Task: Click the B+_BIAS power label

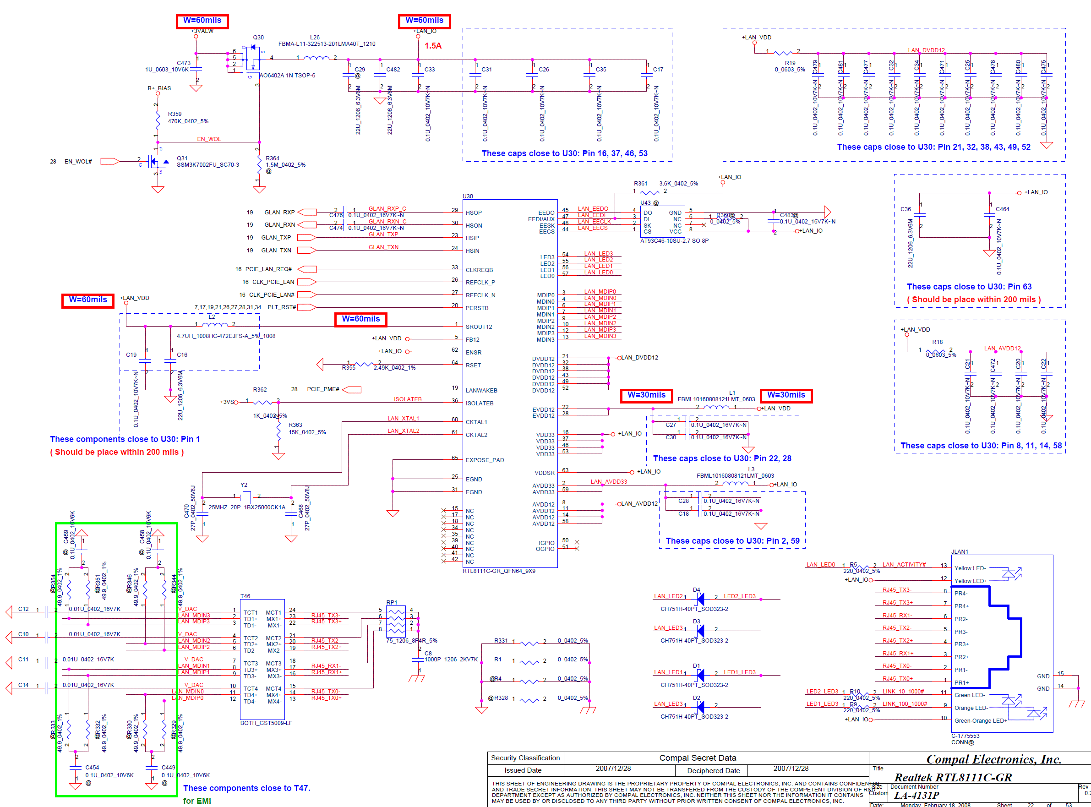Action: click(159, 88)
